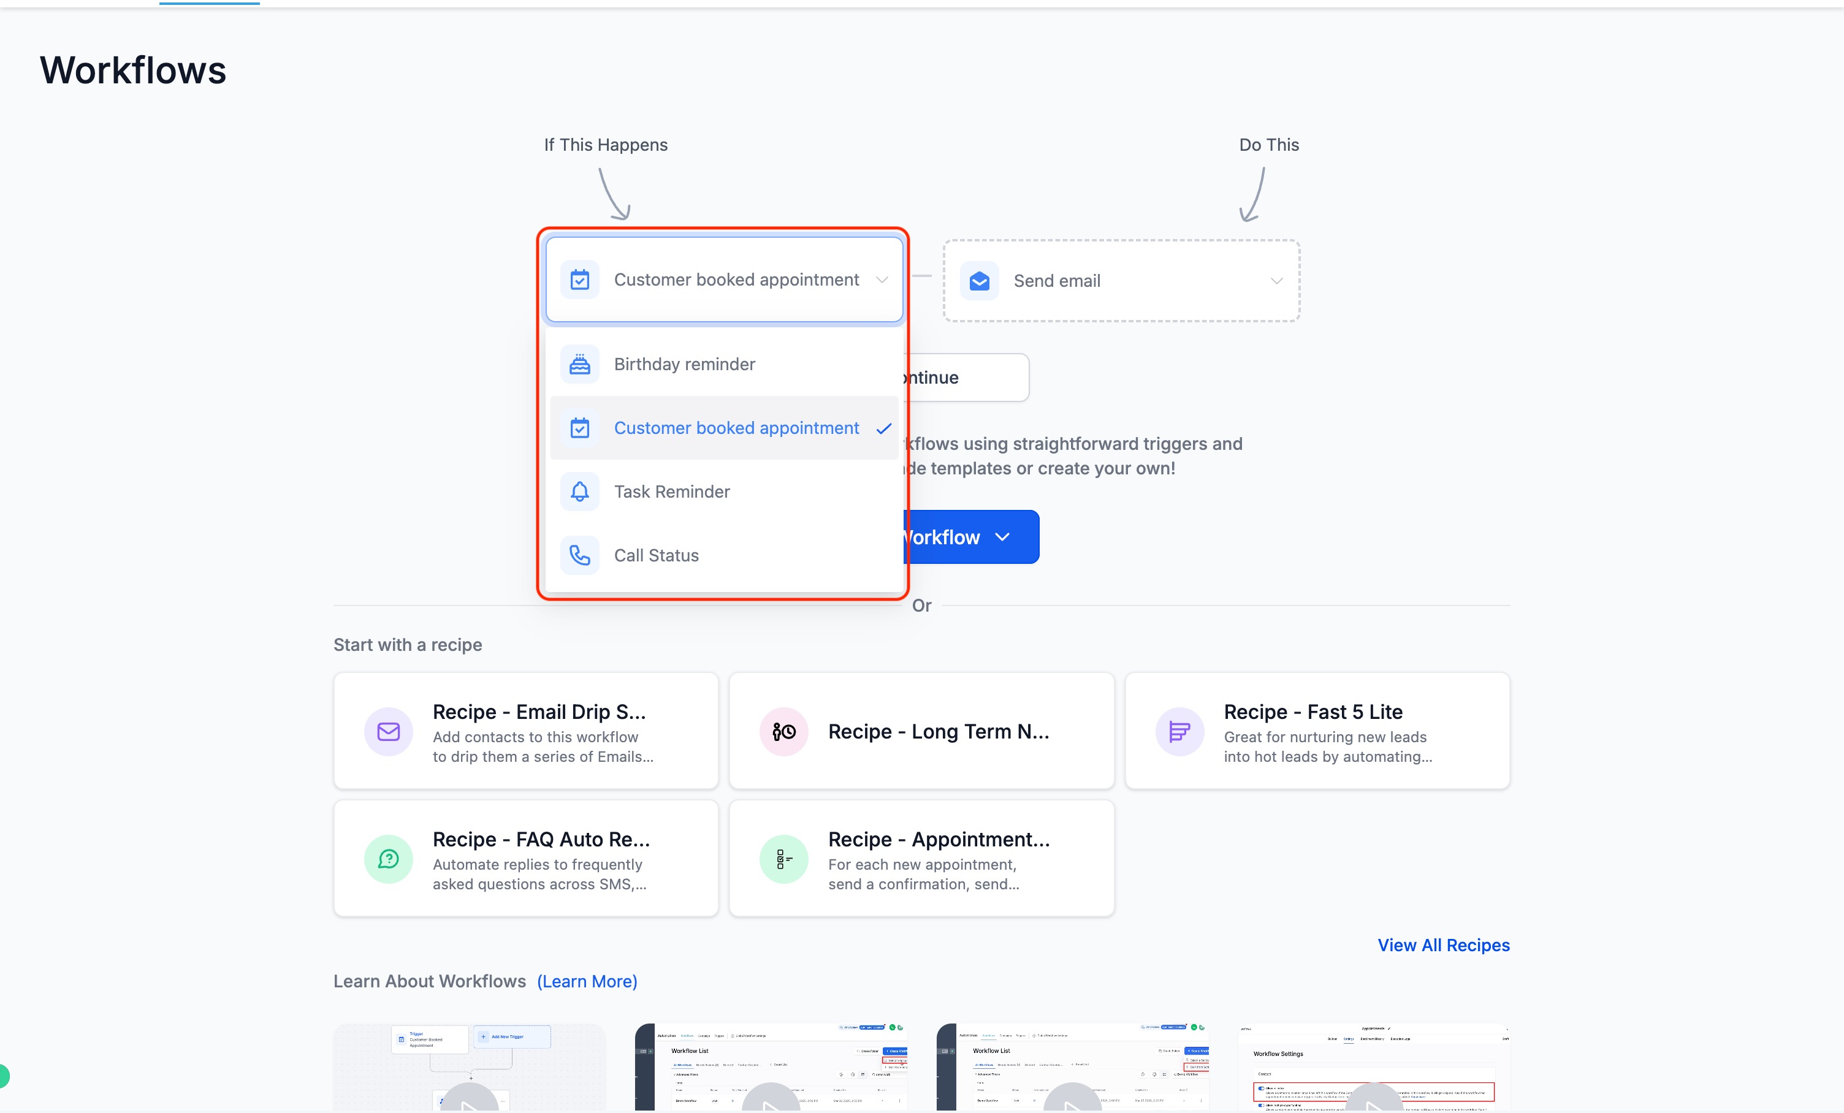1844x1113 pixels.
Task: Click the Send email envelope icon
Action: [979, 281]
